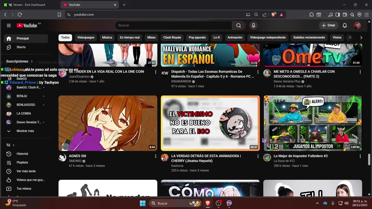
Task: Open La Doce de 412 channel avatar
Action: [267, 158]
